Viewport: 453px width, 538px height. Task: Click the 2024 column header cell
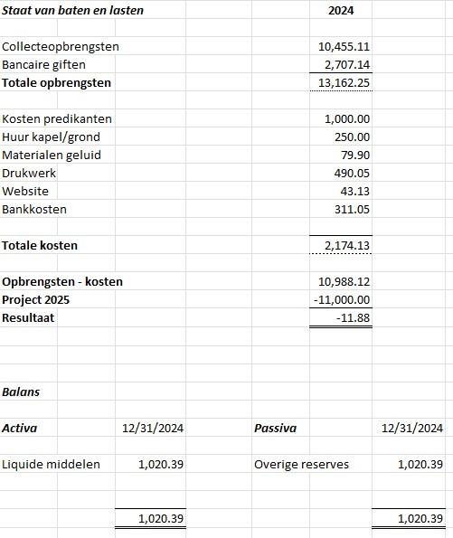tap(341, 10)
